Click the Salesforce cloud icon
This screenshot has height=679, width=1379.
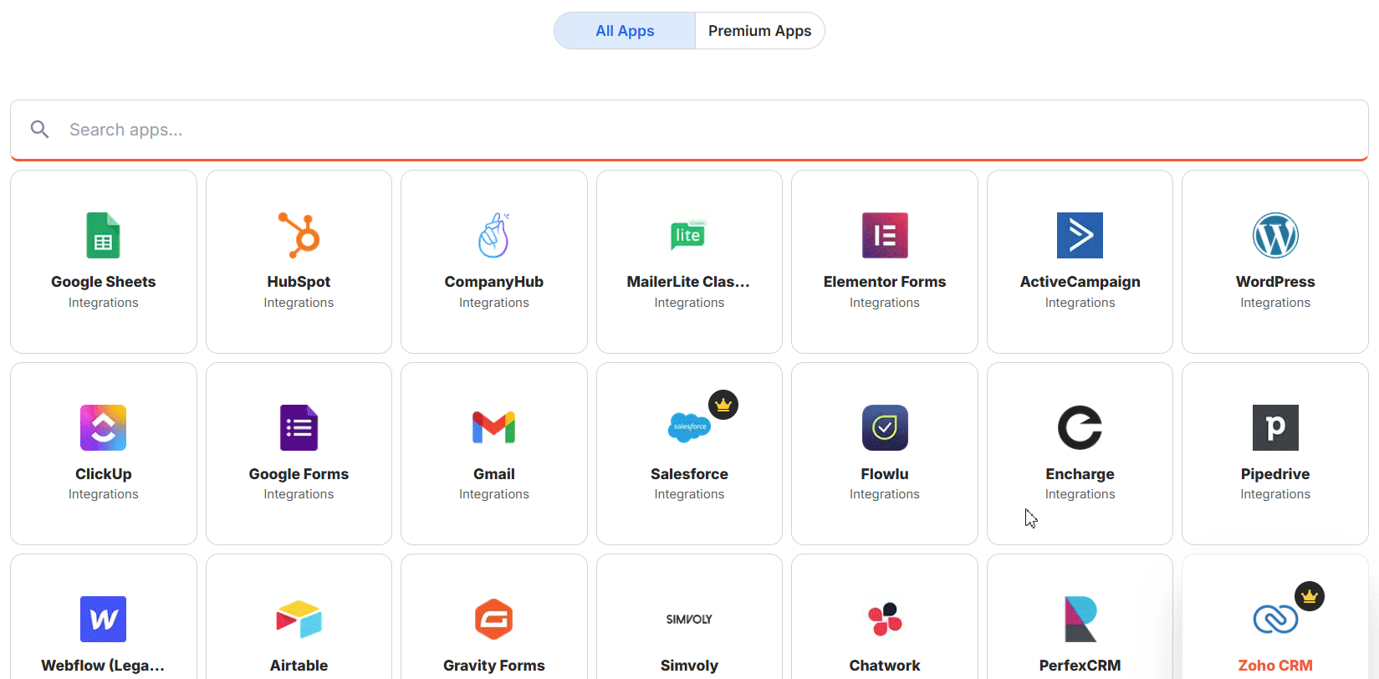[688, 427]
